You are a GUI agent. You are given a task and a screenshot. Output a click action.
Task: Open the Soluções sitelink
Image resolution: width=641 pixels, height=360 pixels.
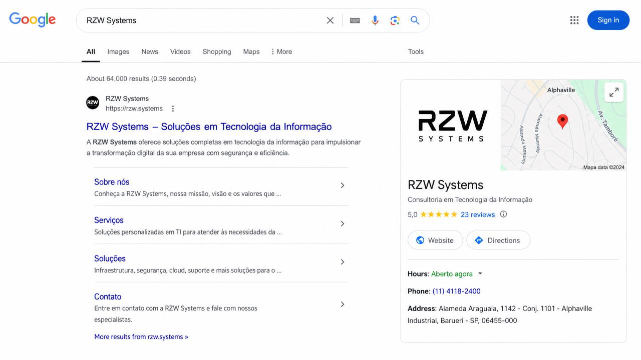[x=110, y=258]
